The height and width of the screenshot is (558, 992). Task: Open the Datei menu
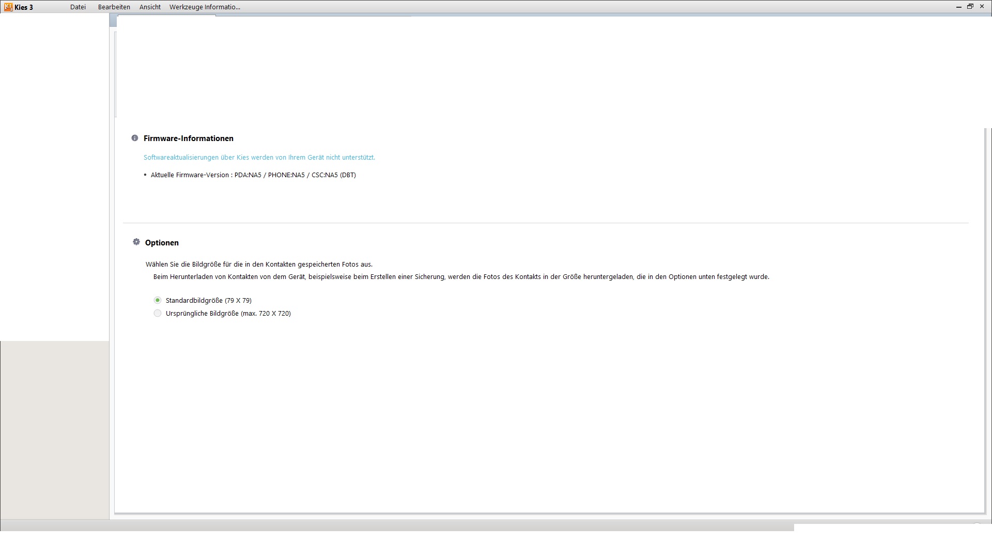pyautogui.click(x=78, y=7)
